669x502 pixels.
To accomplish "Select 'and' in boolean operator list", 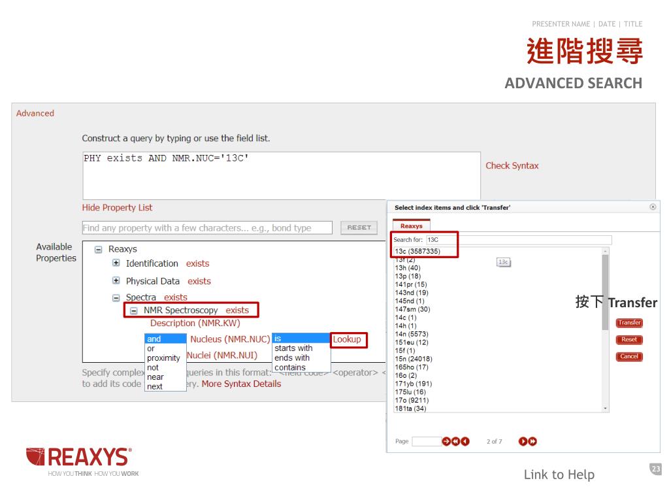I will click(x=165, y=339).
